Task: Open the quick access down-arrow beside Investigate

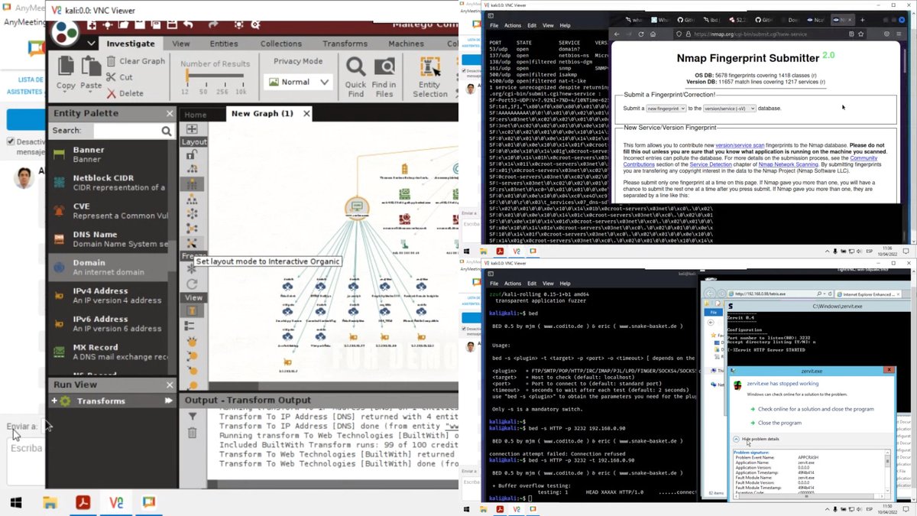Action: (92, 44)
